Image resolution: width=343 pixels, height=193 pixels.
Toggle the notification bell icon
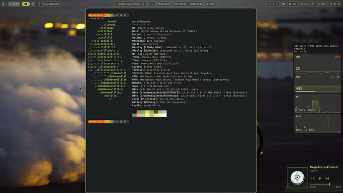coord(312,4)
